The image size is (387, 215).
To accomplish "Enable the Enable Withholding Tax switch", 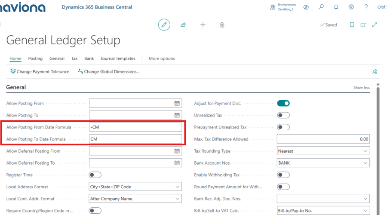I will [283, 175].
